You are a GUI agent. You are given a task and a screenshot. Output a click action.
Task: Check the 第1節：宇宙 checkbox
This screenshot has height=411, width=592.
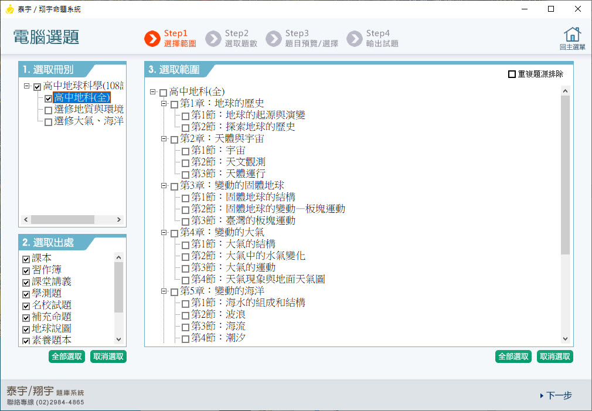[x=185, y=151]
